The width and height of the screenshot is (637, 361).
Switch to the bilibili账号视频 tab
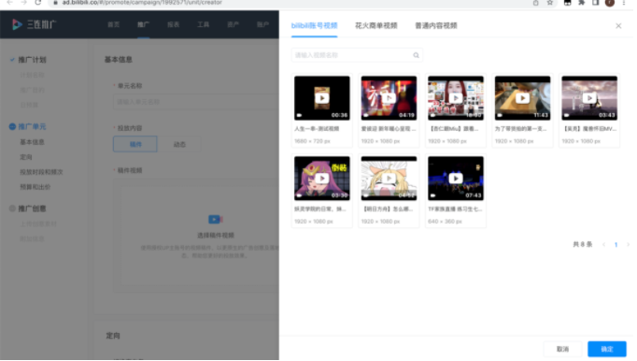click(x=314, y=25)
